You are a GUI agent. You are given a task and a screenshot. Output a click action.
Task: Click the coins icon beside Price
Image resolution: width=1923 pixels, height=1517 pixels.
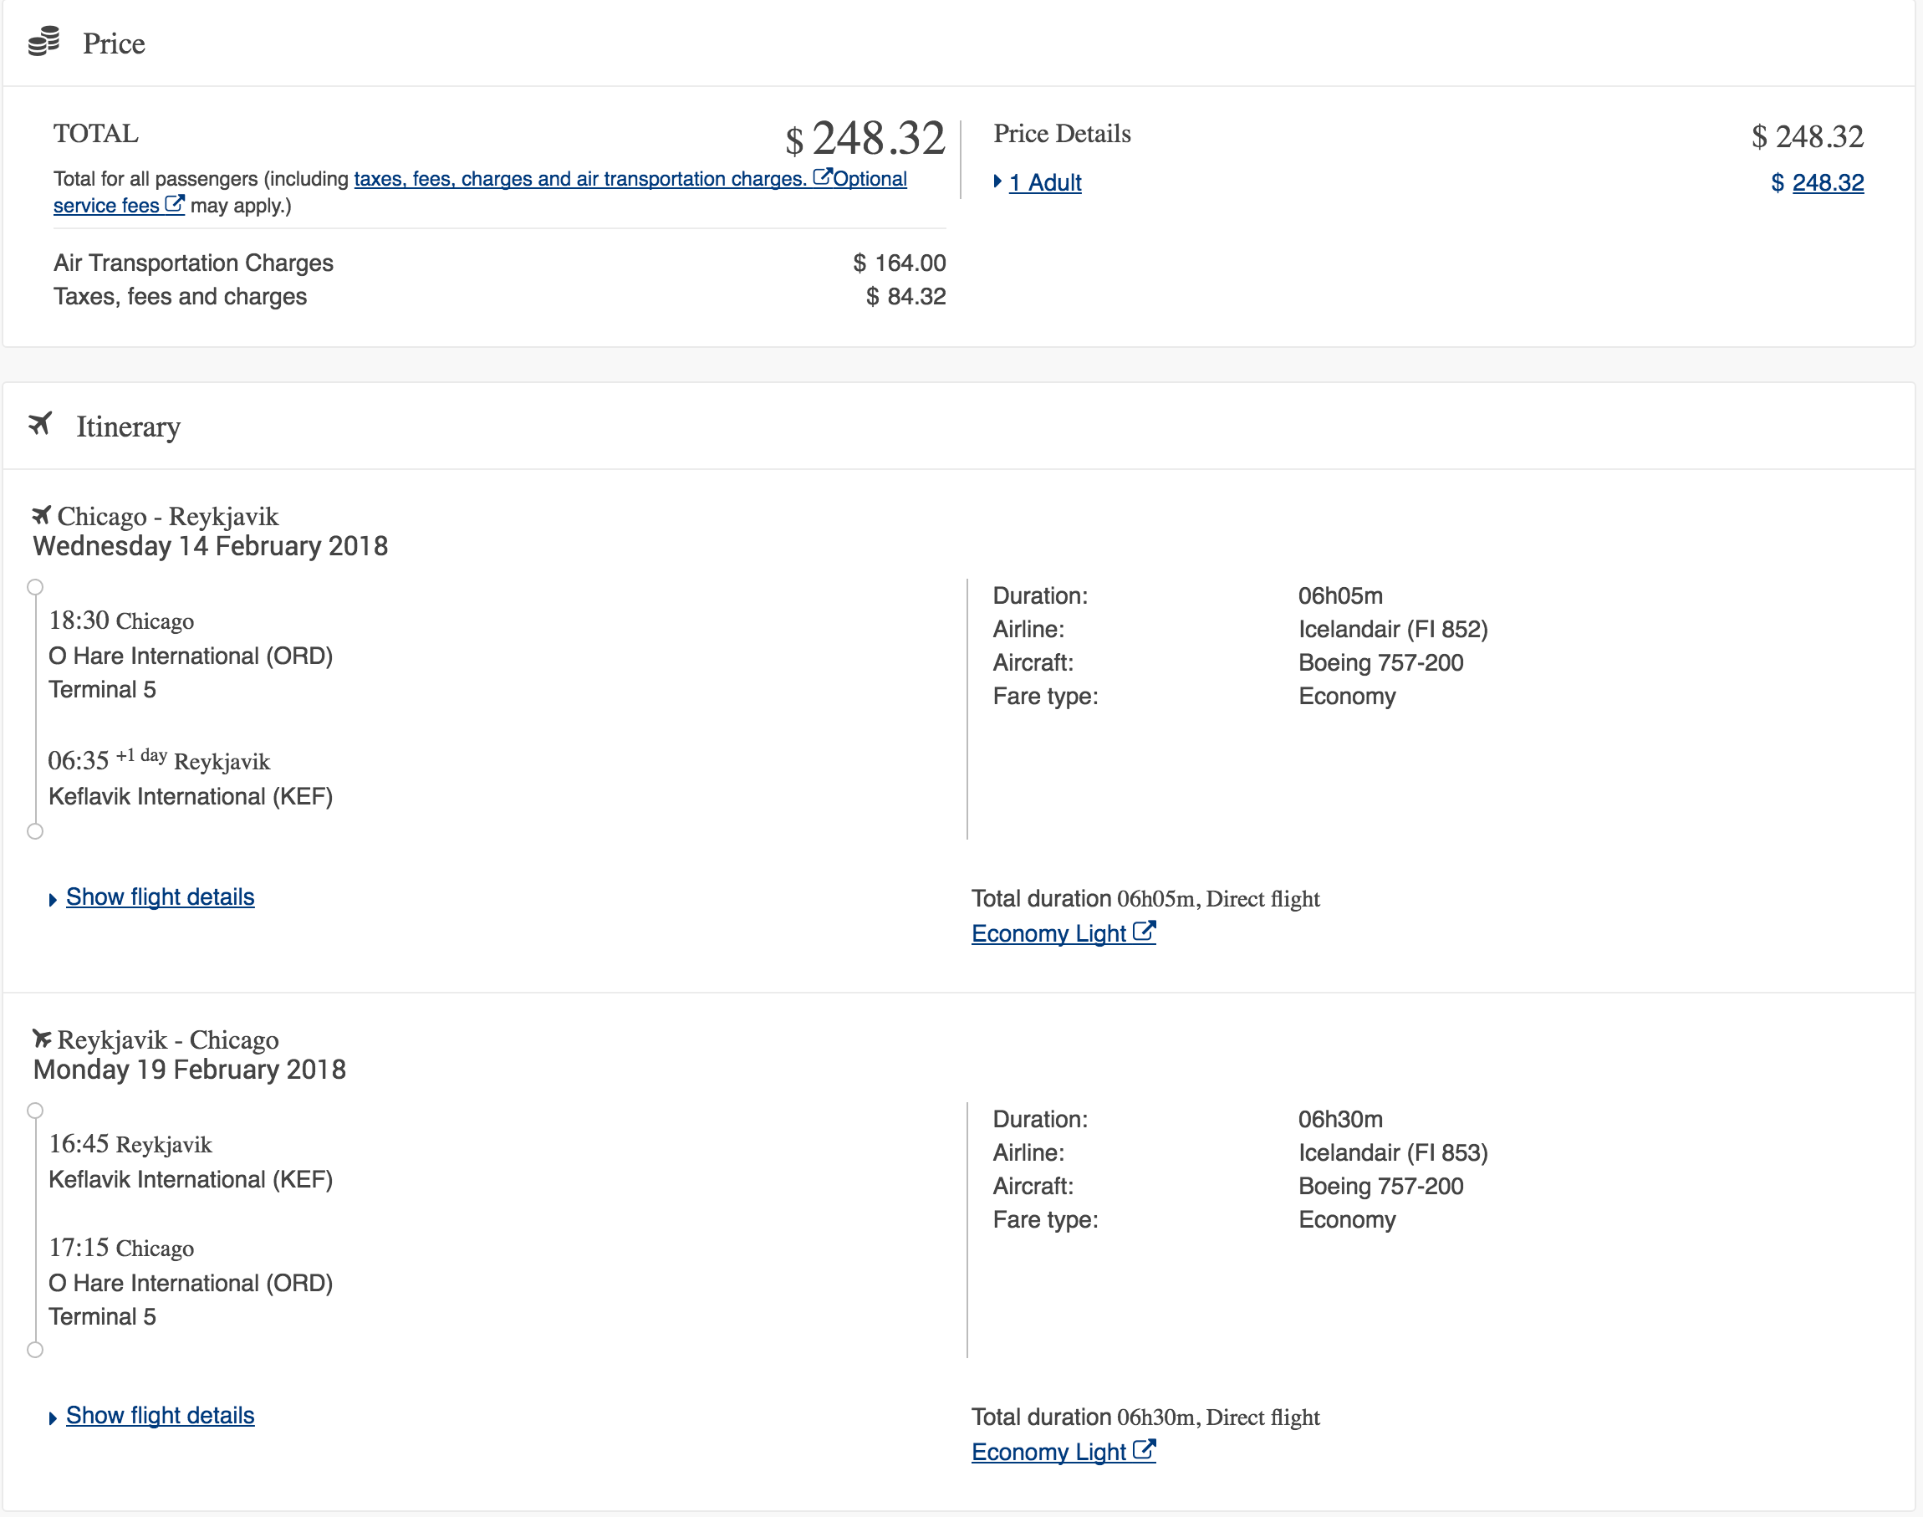click(x=43, y=41)
